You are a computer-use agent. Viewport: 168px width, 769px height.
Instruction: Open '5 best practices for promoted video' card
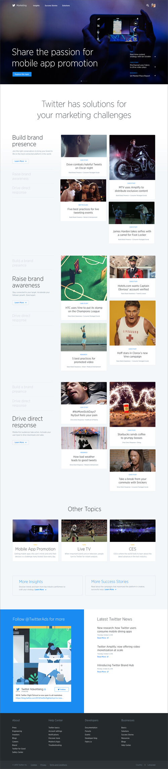coord(84,347)
